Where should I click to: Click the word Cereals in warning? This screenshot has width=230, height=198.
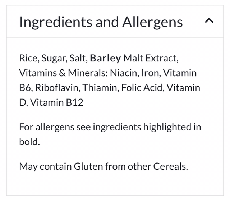pos(170,167)
